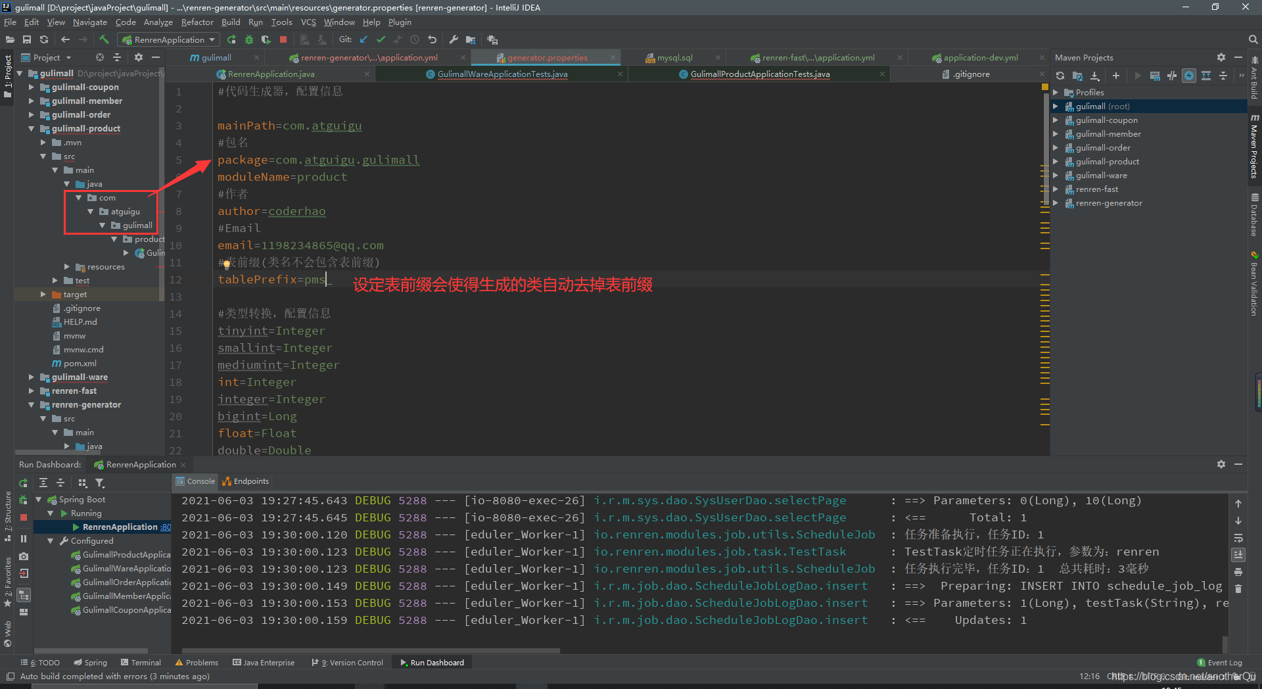The width and height of the screenshot is (1262, 689).
Task: Open the Refactor menu
Action: coord(197,22)
